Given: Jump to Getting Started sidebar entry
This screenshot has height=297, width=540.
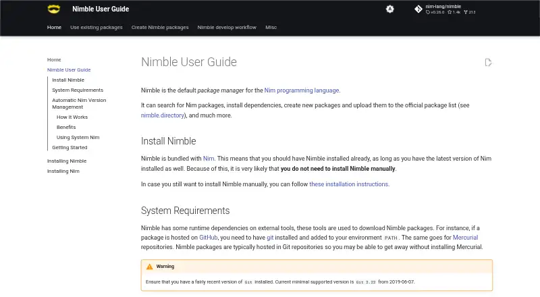Looking at the screenshot, I should (70, 147).
